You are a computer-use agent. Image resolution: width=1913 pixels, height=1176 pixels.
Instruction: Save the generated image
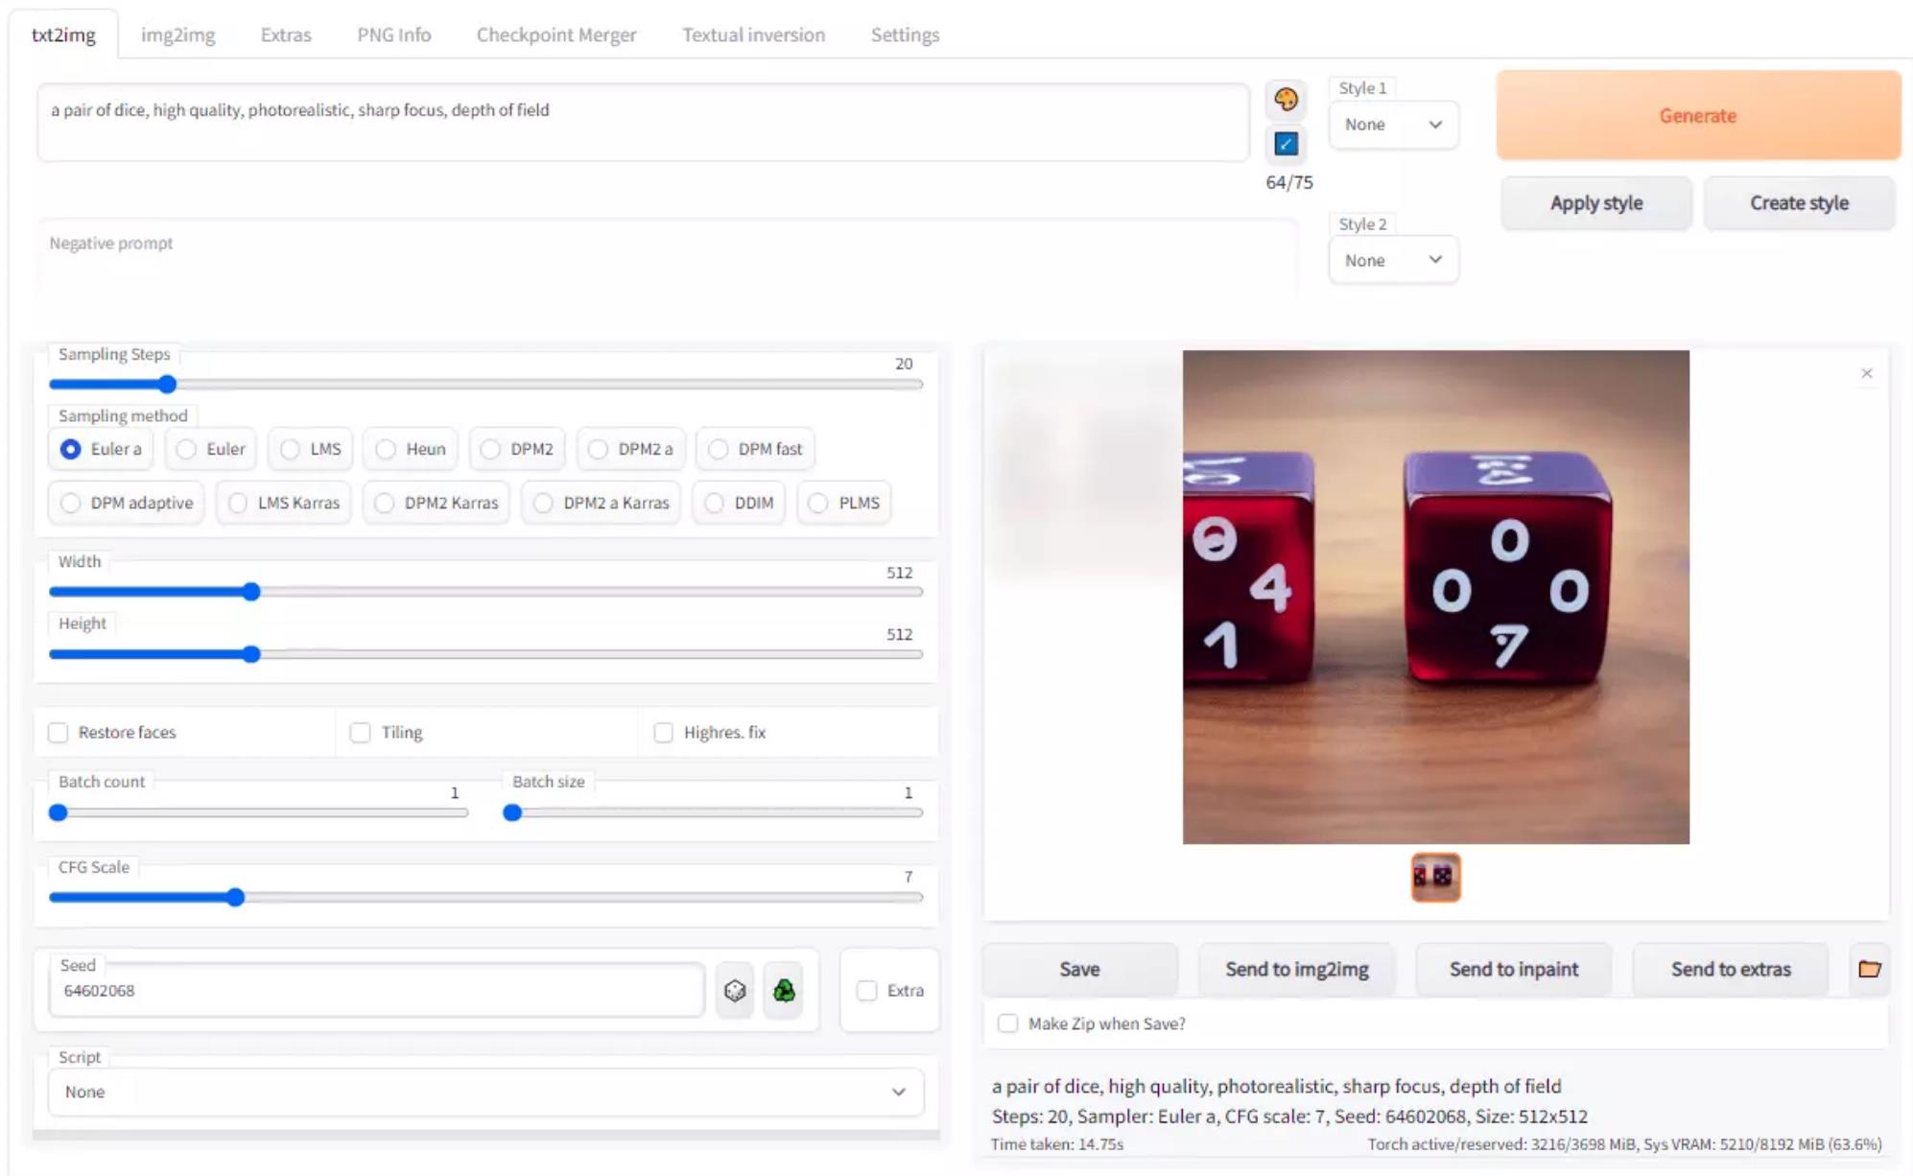pyautogui.click(x=1079, y=969)
